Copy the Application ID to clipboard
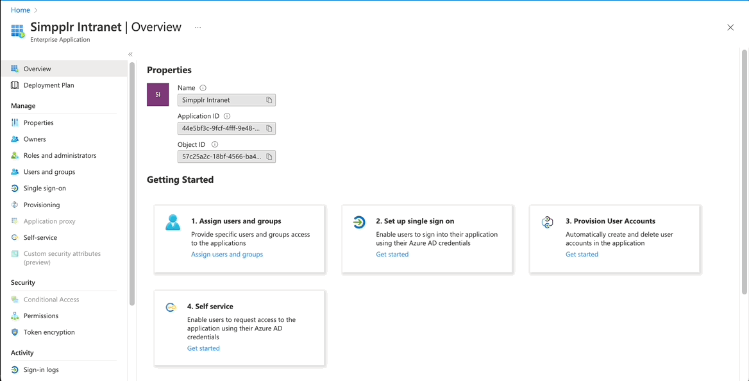749x381 pixels. click(x=269, y=128)
